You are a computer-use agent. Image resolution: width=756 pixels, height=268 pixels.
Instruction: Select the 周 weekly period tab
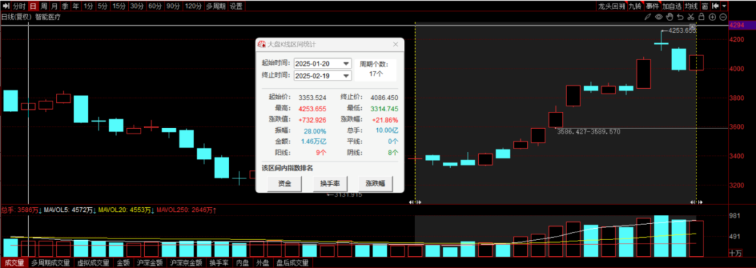click(x=44, y=6)
